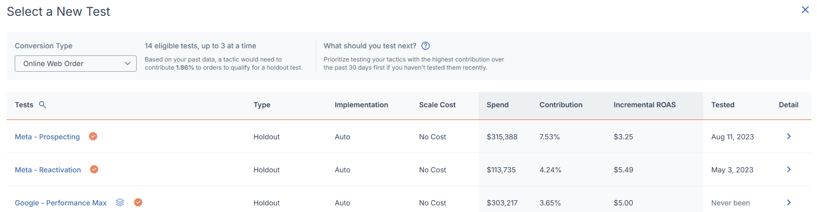Close the Select a New Test dialog

pos(805,10)
